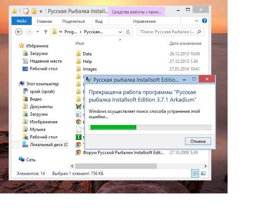Click the error dialog title bar icon
The image size is (277, 222).
pos(89,79)
